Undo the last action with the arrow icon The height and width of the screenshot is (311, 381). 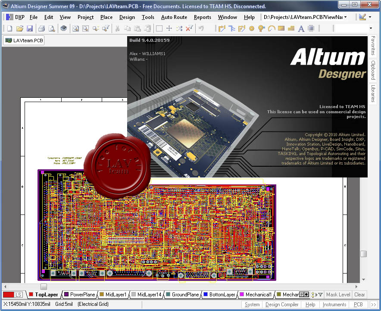click(x=201, y=29)
